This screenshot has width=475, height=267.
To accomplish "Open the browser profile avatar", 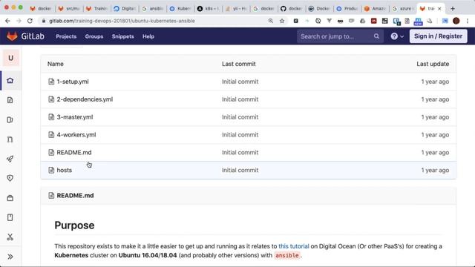I will pyautogui.click(x=456, y=21).
